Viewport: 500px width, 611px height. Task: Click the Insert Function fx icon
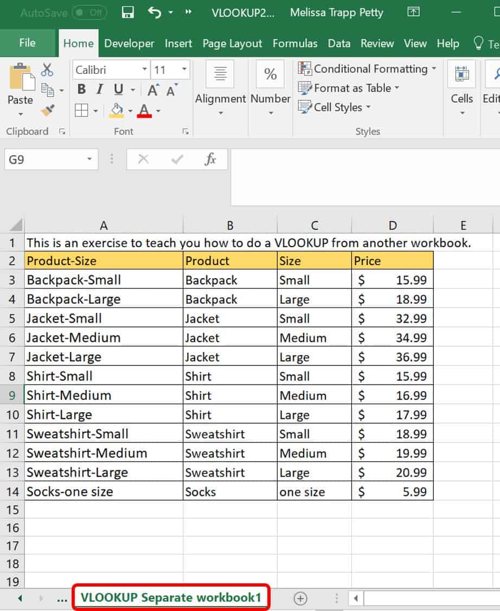pos(210,159)
